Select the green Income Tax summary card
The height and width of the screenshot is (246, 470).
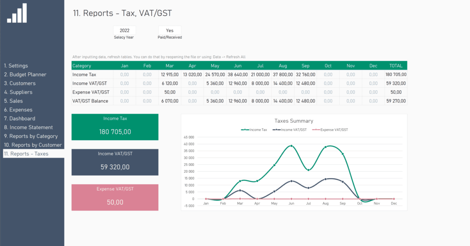coord(115,127)
